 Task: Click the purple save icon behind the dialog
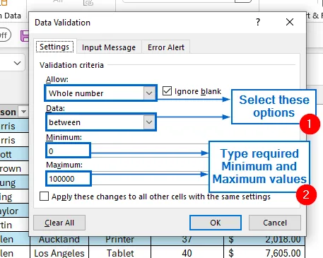[25, 36]
